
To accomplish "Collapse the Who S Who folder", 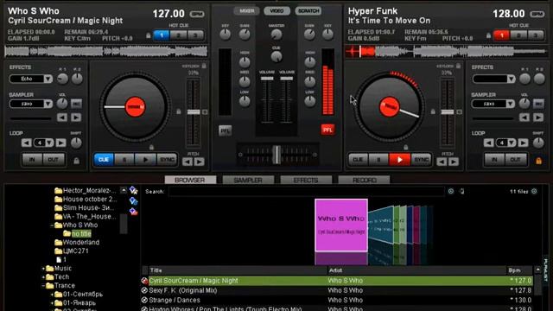I will (52, 225).
